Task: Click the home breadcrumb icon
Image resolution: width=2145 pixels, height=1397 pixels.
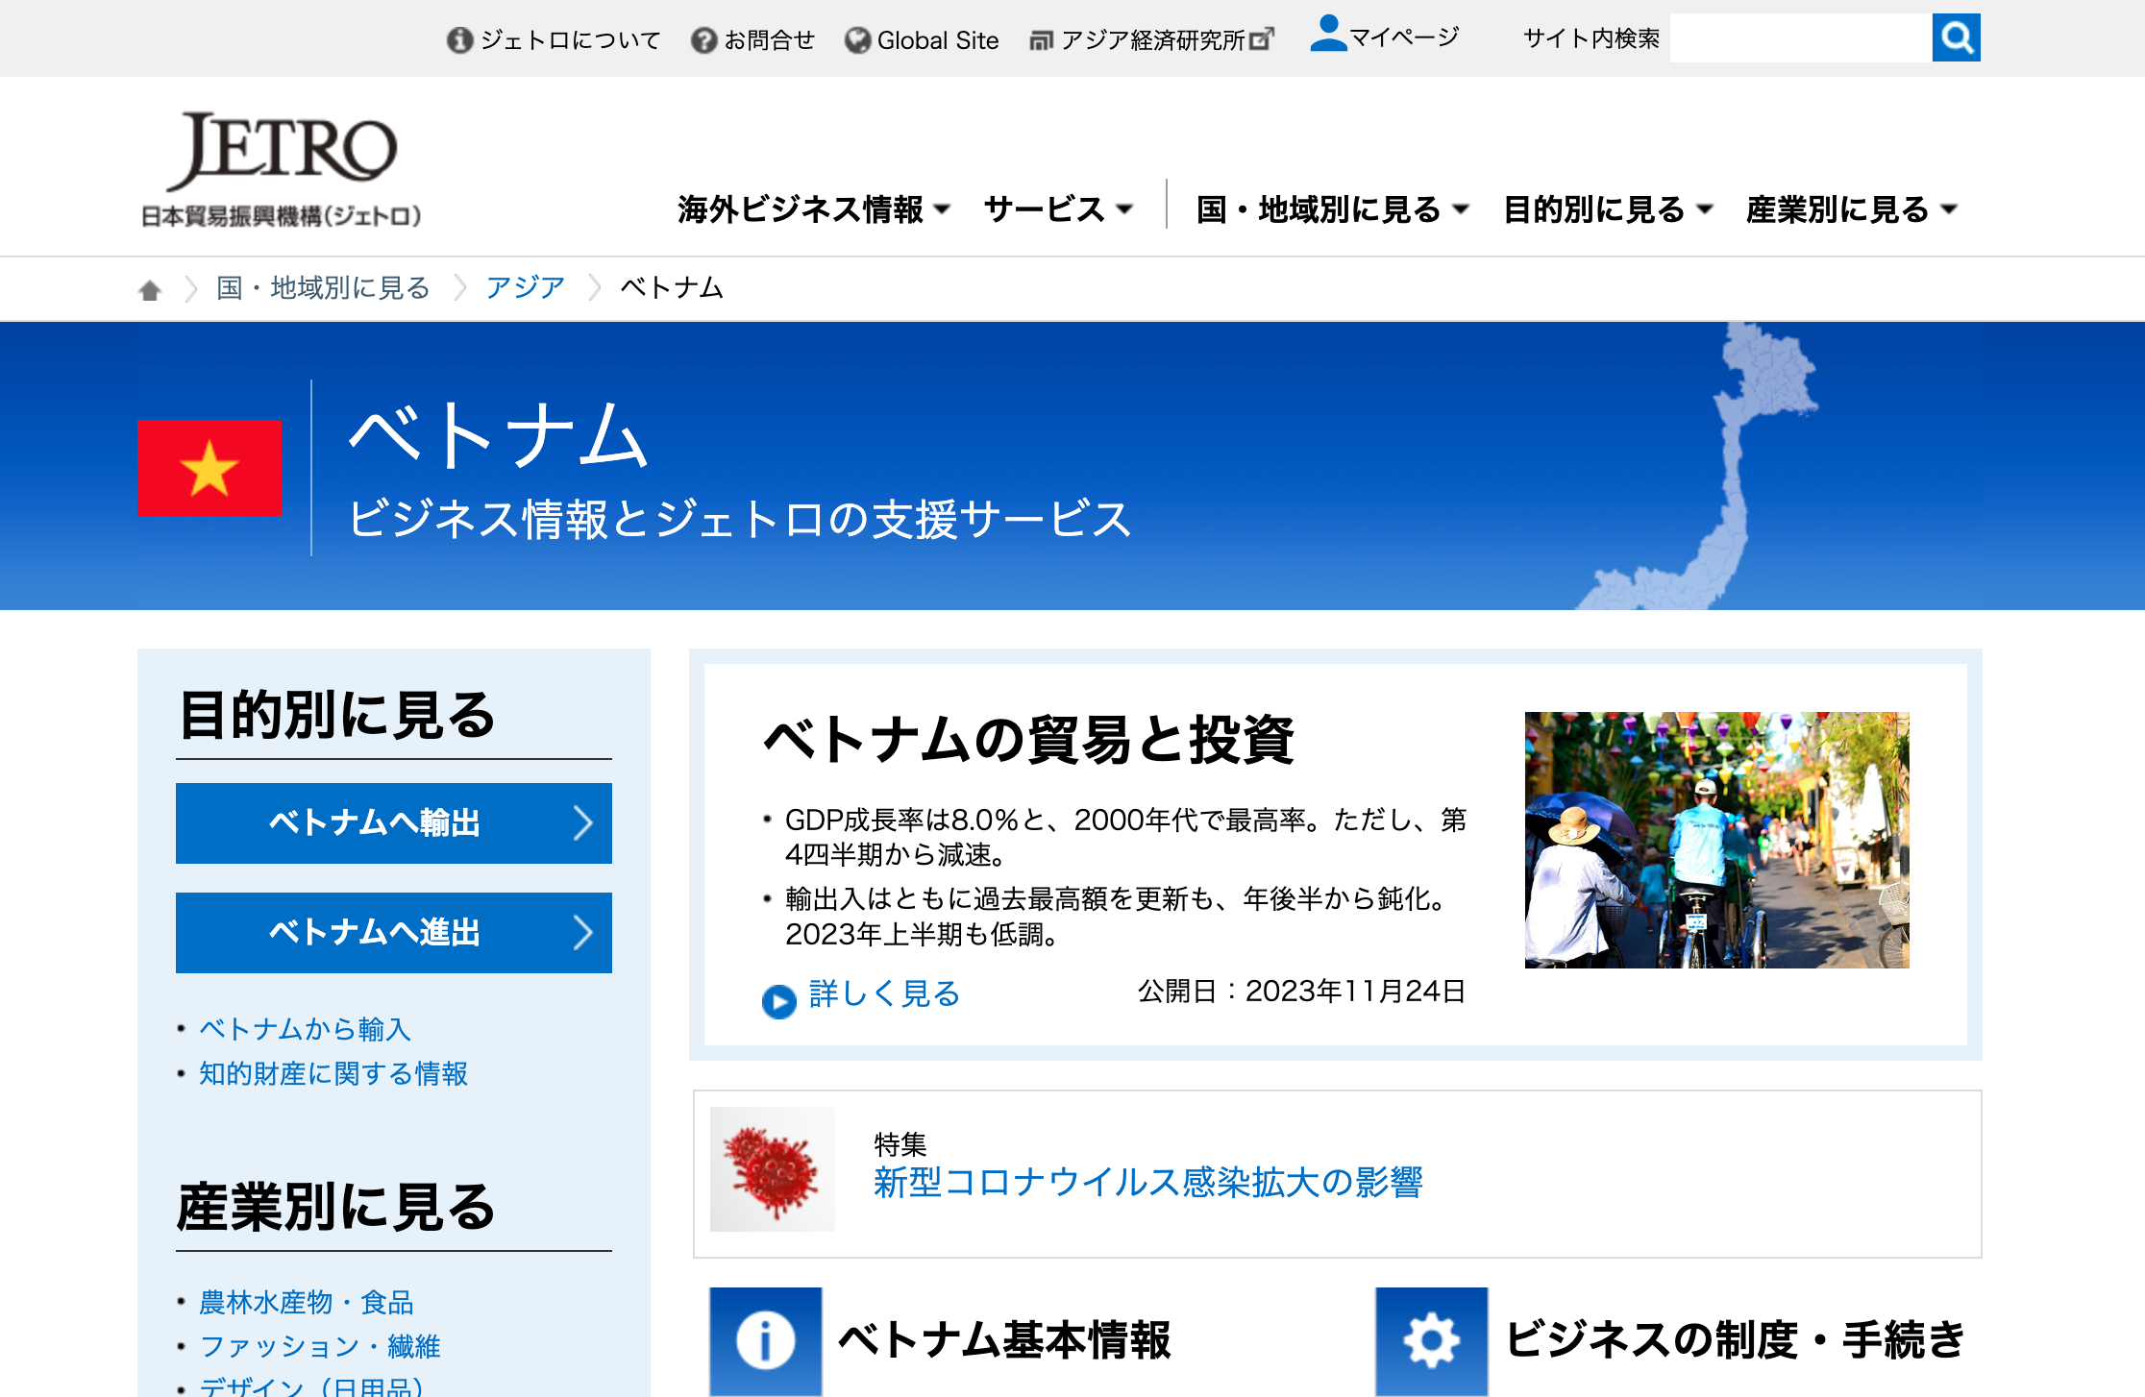Action: 149,289
